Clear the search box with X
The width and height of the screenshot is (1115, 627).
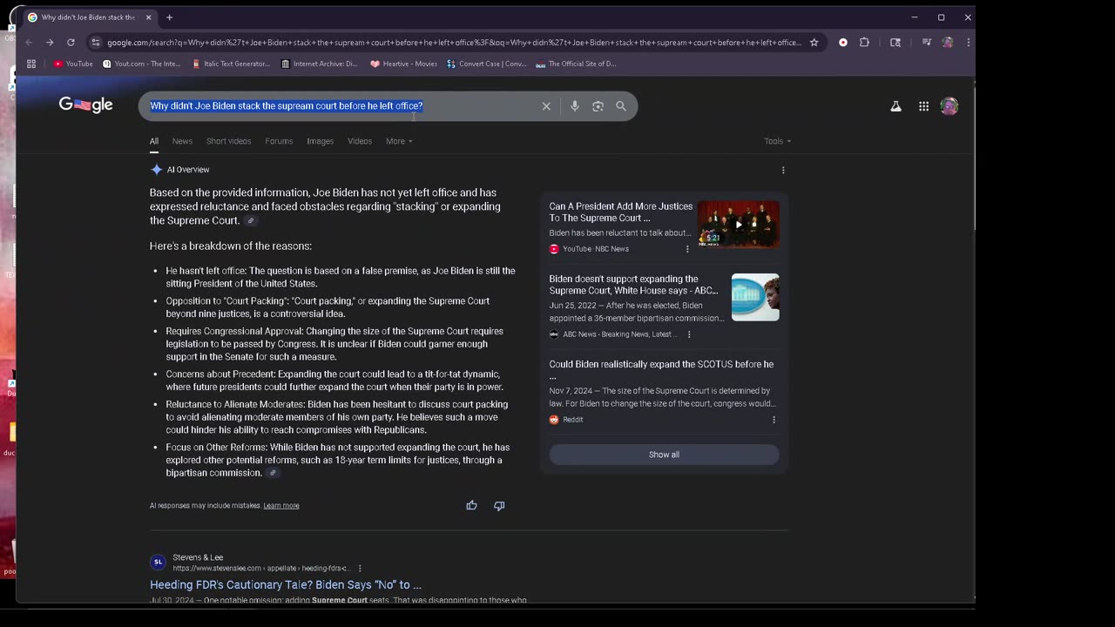click(546, 106)
